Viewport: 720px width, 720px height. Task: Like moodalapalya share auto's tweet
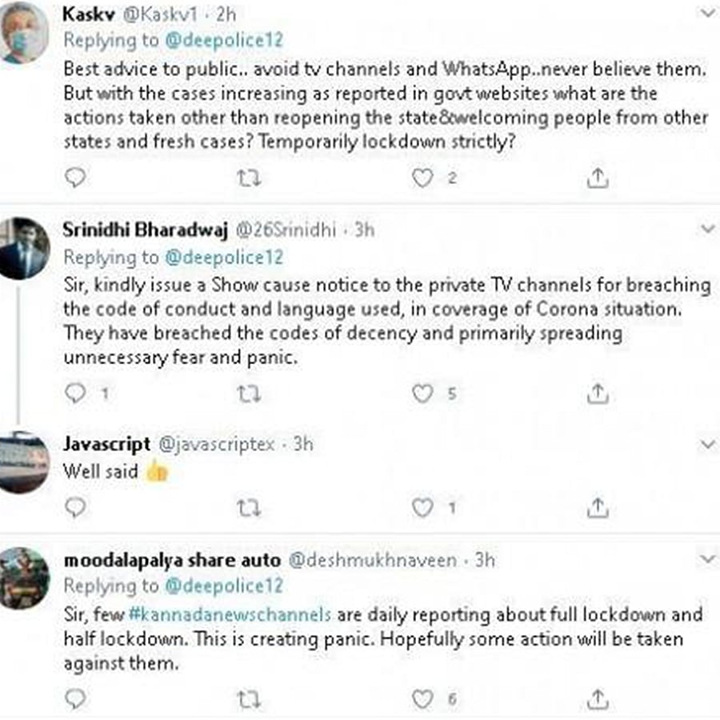coord(422,700)
